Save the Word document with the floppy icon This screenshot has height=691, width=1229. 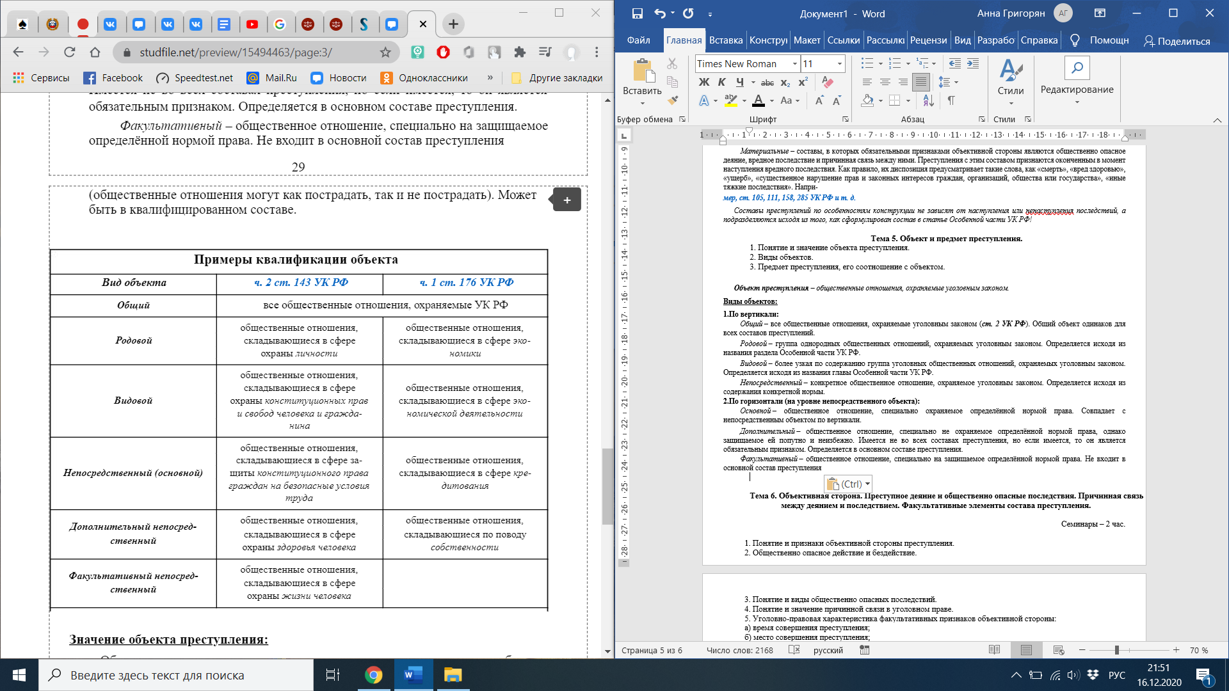click(x=637, y=13)
